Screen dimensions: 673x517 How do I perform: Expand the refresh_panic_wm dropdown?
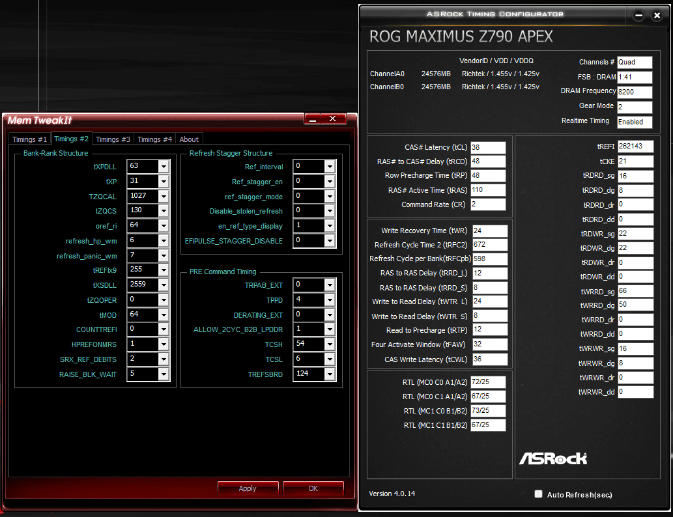click(164, 256)
